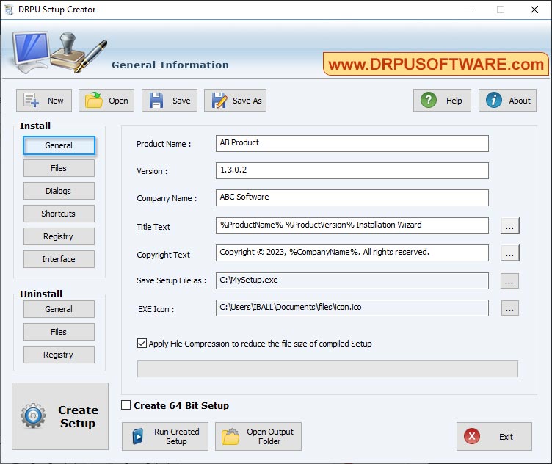Click the Title Text input field
This screenshot has height=464, width=552.
(x=352, y=225)
